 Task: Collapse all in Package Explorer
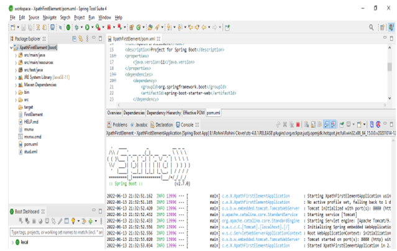tap(74, 39)
